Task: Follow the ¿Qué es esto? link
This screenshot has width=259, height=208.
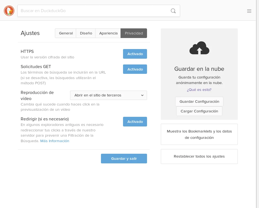Action: point(199,90)
